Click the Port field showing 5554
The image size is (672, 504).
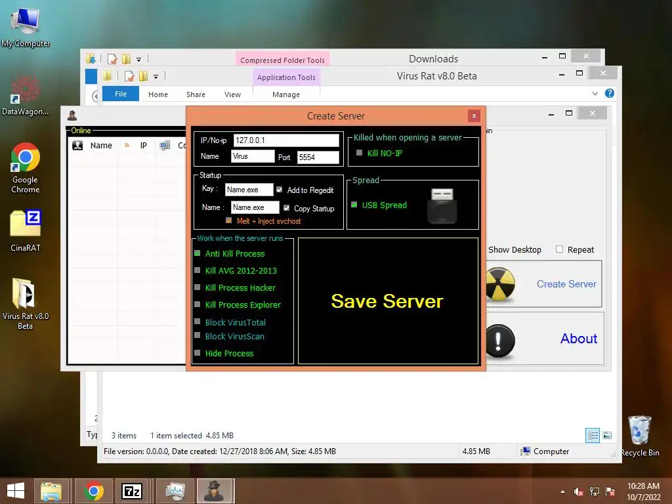318,157
